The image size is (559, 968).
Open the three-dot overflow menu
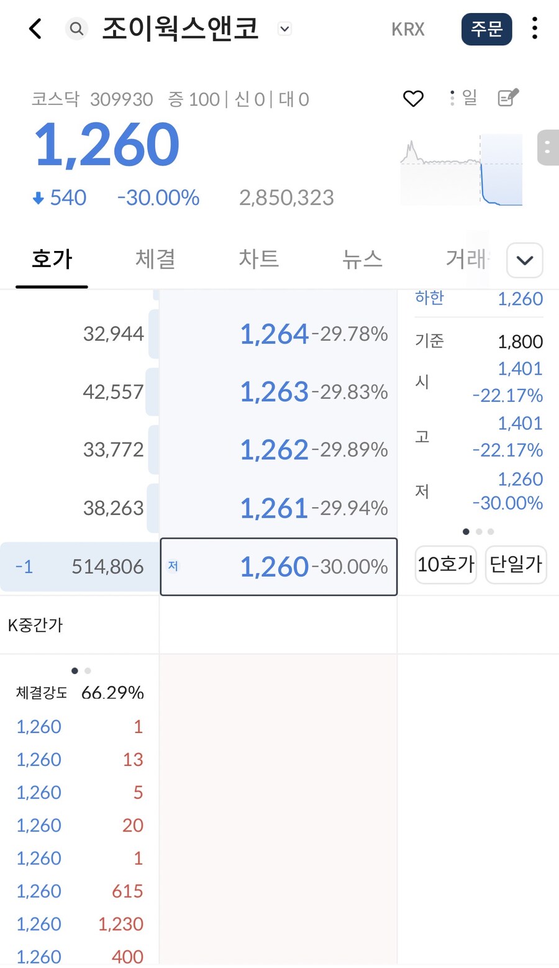pos(534,29)
